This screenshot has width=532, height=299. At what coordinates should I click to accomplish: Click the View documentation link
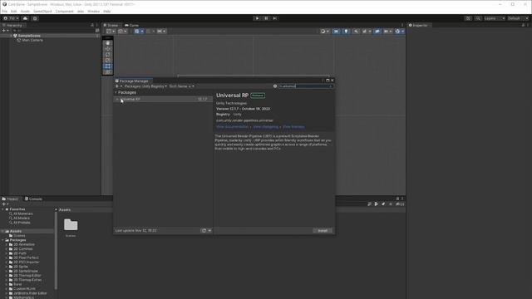point(232,127)
